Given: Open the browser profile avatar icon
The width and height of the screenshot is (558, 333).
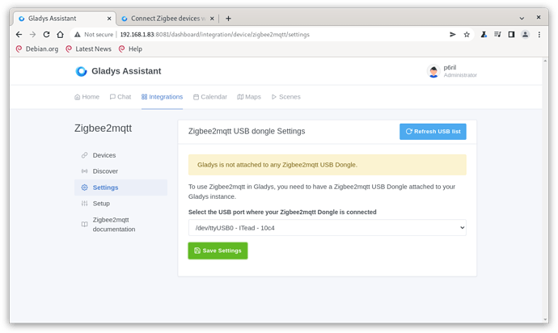Looking at the screenshot, I should (526, 35).
